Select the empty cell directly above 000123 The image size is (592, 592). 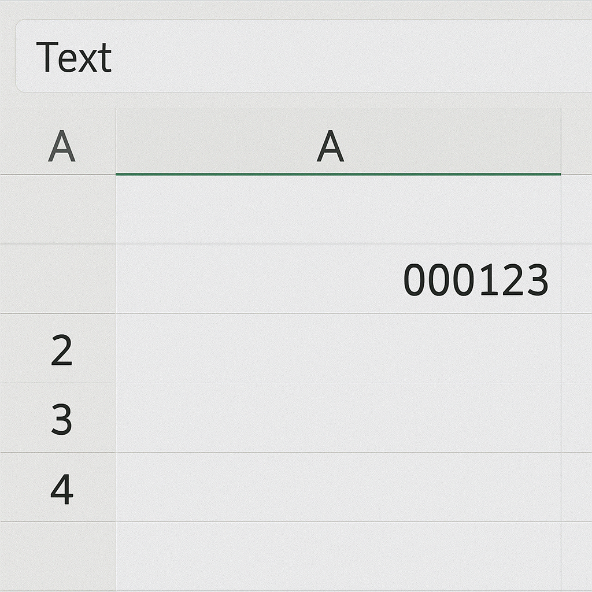pyautogui.click(x=338, y=209)
